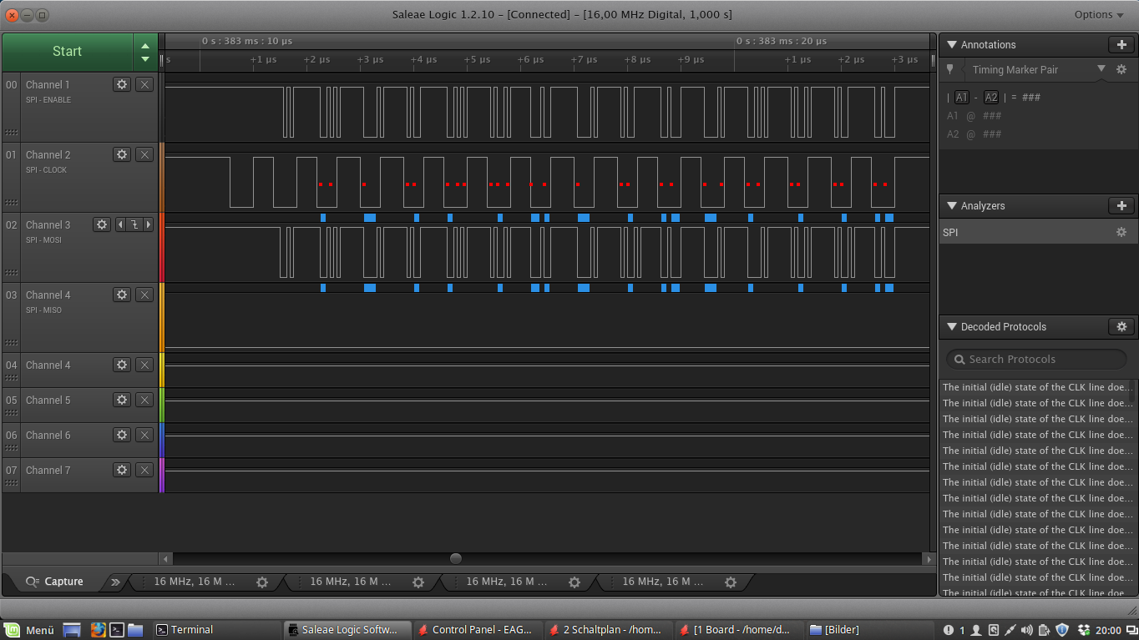The width and height of the screenshot is (1139, 640).
Task: Add a new annotation with plus button
Action: pyautogui.click(x=1121, y=45)
